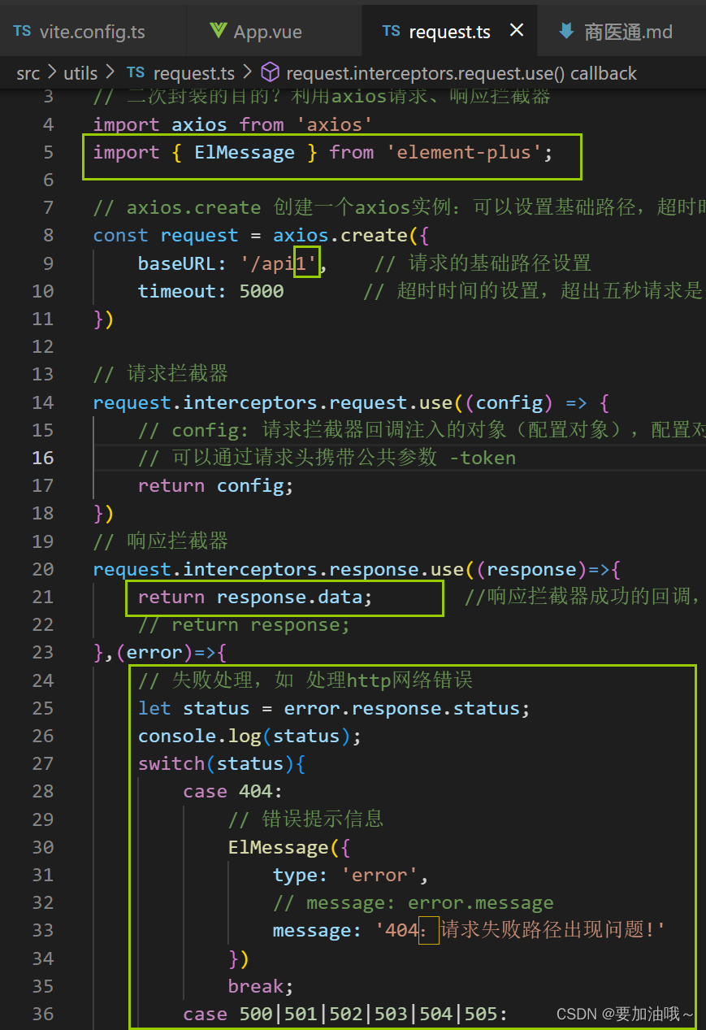Screen dimensions: 706x1030
Task: Click the markdown icon on 商医通.md tab
Action: tap(566, 32)
